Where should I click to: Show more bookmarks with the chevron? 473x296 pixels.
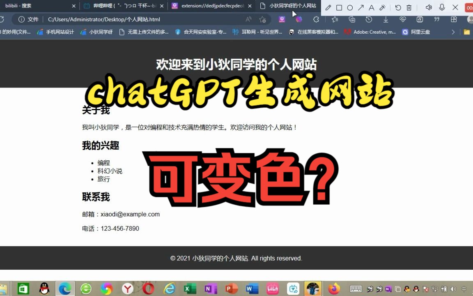453,32
